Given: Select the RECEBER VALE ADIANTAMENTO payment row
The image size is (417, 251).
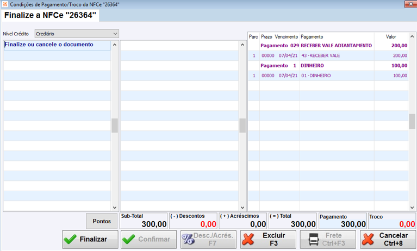Looking at the screenshot, I should click(x=328, y=46).
